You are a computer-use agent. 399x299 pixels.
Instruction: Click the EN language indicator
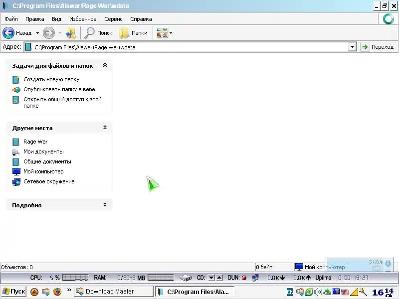click(290, 292)
